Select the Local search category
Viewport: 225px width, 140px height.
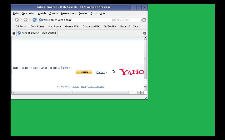(44, 68)
